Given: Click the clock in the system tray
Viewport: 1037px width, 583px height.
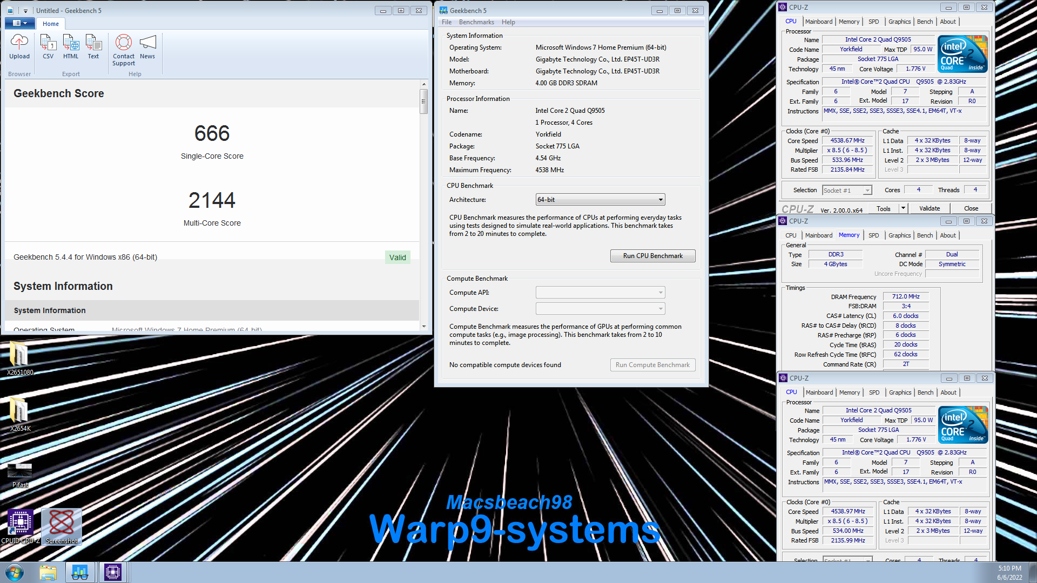Looking at the screenshot, I should tap(1009, 573).
